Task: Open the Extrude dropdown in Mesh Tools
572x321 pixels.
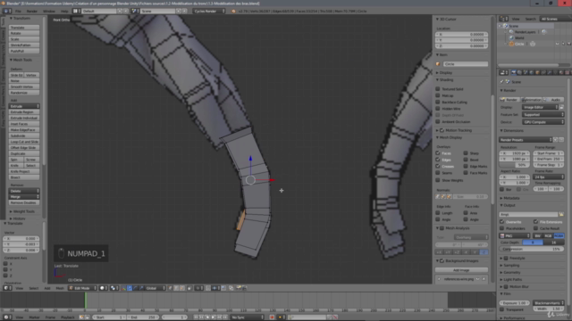Action: pyautogui.click(x=24, y=106)
